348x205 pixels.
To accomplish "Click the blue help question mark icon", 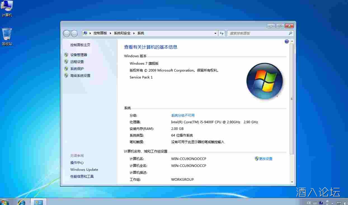I will (x=286, y=42).
